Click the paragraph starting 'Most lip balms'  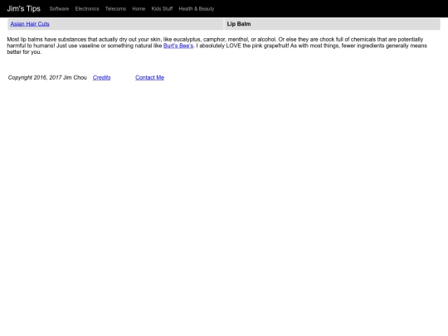217,46
